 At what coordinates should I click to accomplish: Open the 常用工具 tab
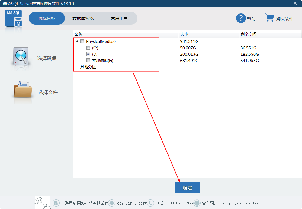[x=119, y=18]
